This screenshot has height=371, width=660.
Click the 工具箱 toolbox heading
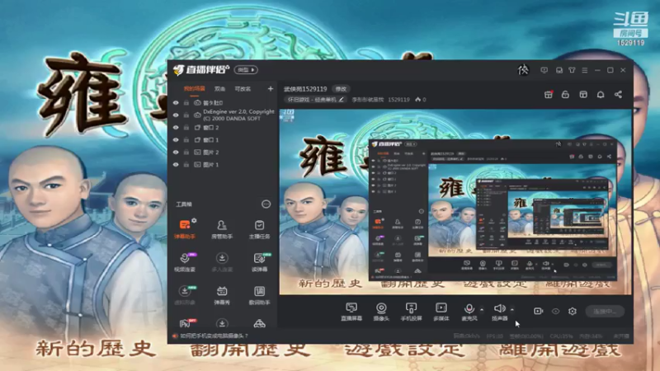(183, 204)
